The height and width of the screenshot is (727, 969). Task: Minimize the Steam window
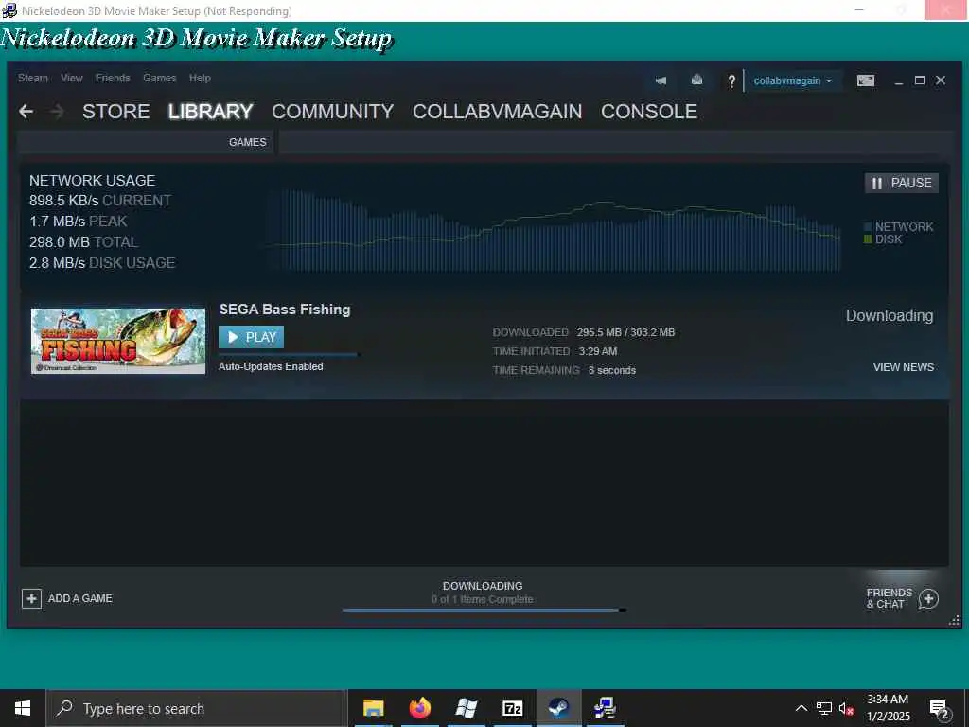[x=899, y=81]
